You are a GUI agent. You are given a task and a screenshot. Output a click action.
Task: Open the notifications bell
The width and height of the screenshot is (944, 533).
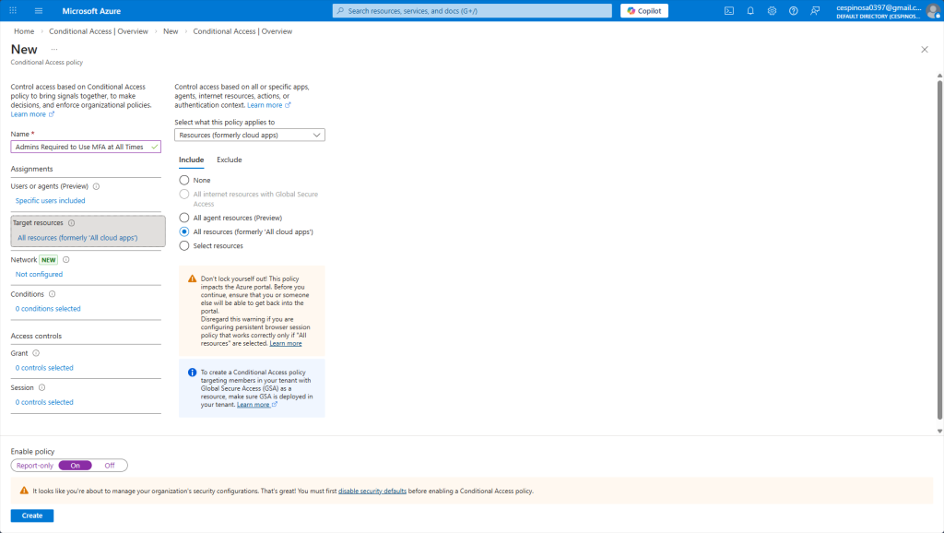[x=750, y=11]
